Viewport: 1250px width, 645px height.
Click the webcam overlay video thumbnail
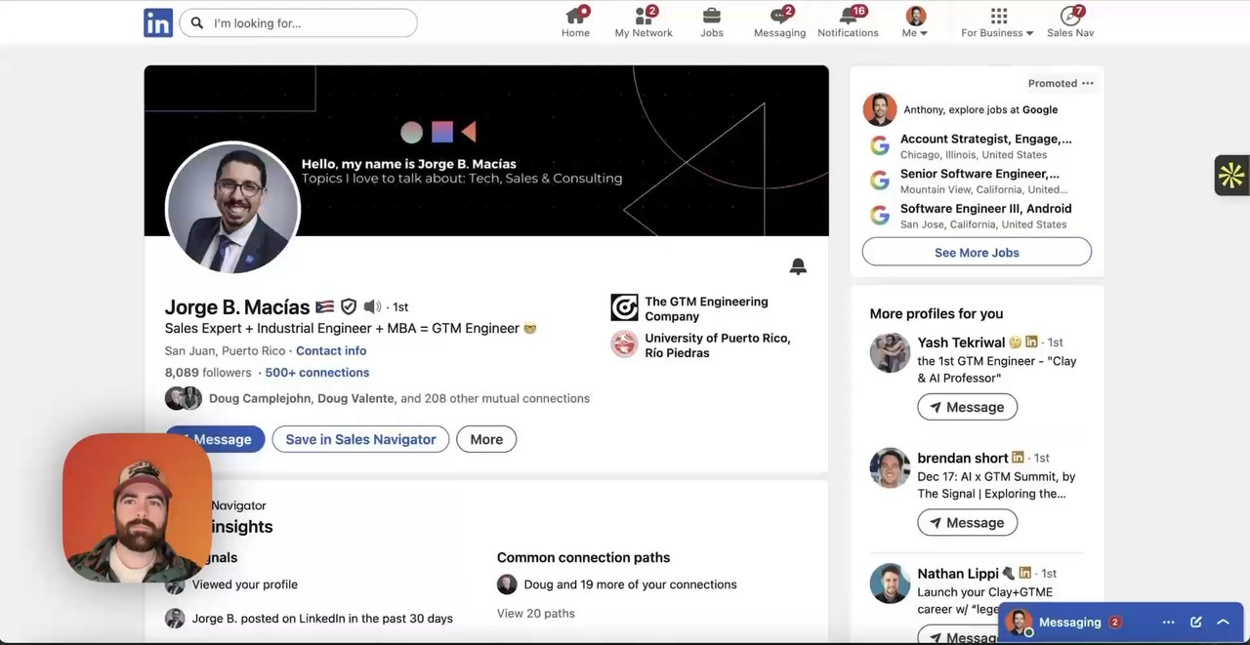(x=137, y=507)
